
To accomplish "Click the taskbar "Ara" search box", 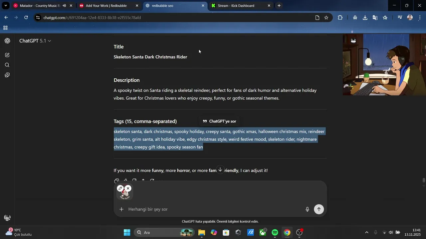I will (164, 232).
